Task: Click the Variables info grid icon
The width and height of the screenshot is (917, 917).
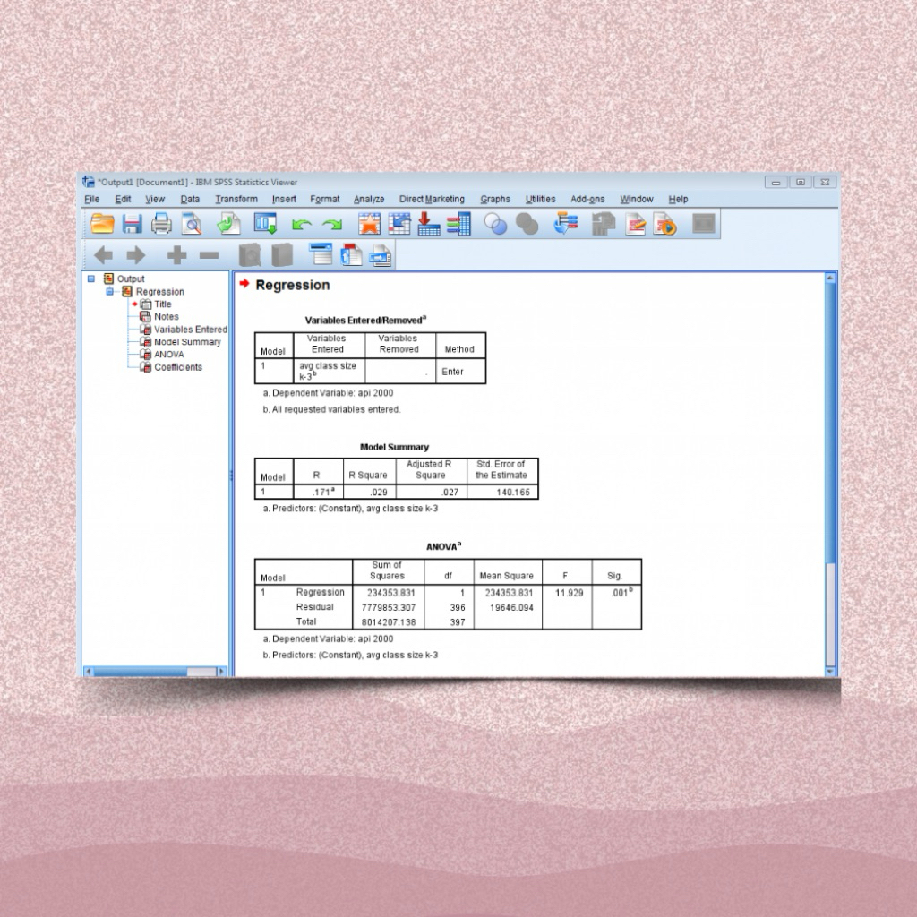Action: [459, 223]
